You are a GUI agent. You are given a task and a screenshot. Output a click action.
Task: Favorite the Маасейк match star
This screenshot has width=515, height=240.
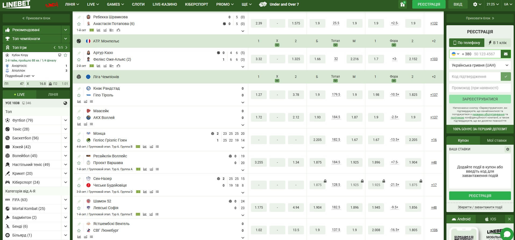point(79,118)
